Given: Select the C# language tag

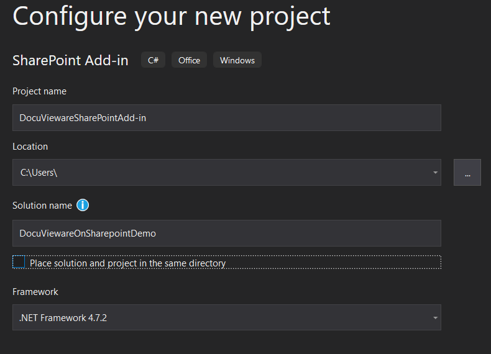Looking at the screenshot, I should click(x=153, y=60).
